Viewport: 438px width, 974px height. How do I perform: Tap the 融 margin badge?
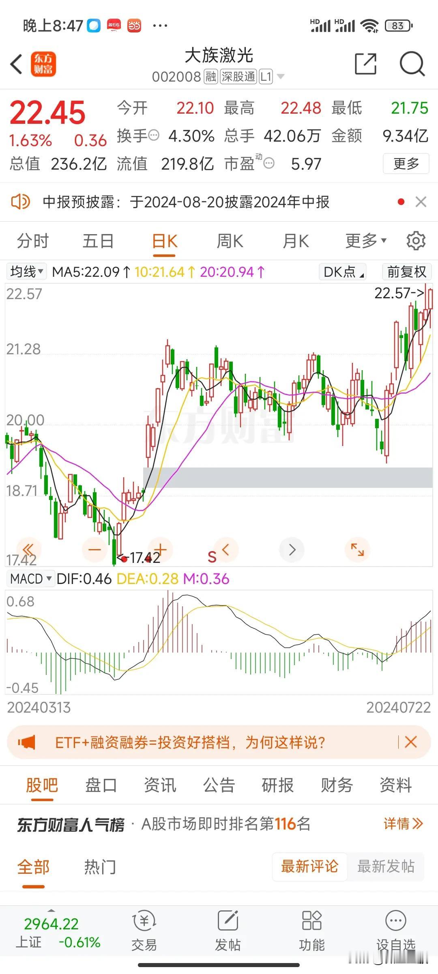point(211,76)
